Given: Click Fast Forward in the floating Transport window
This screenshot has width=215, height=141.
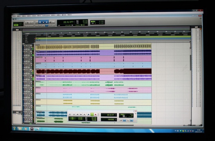Looking at the screenshot, I should coord(81,114).
